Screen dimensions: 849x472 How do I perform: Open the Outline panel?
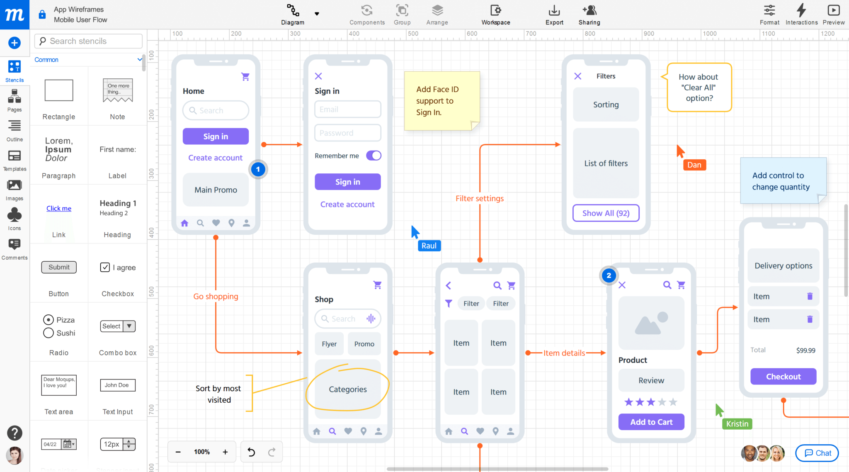[x=14, y=130]
